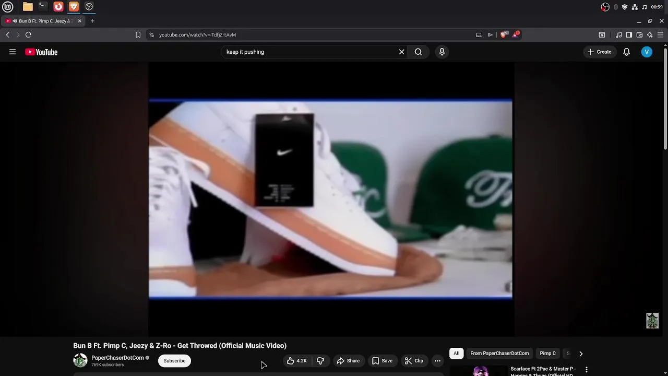The image size is (668, 376).
Task: Pause the playing video by clicking it
Action: click(x=330, y=199)
